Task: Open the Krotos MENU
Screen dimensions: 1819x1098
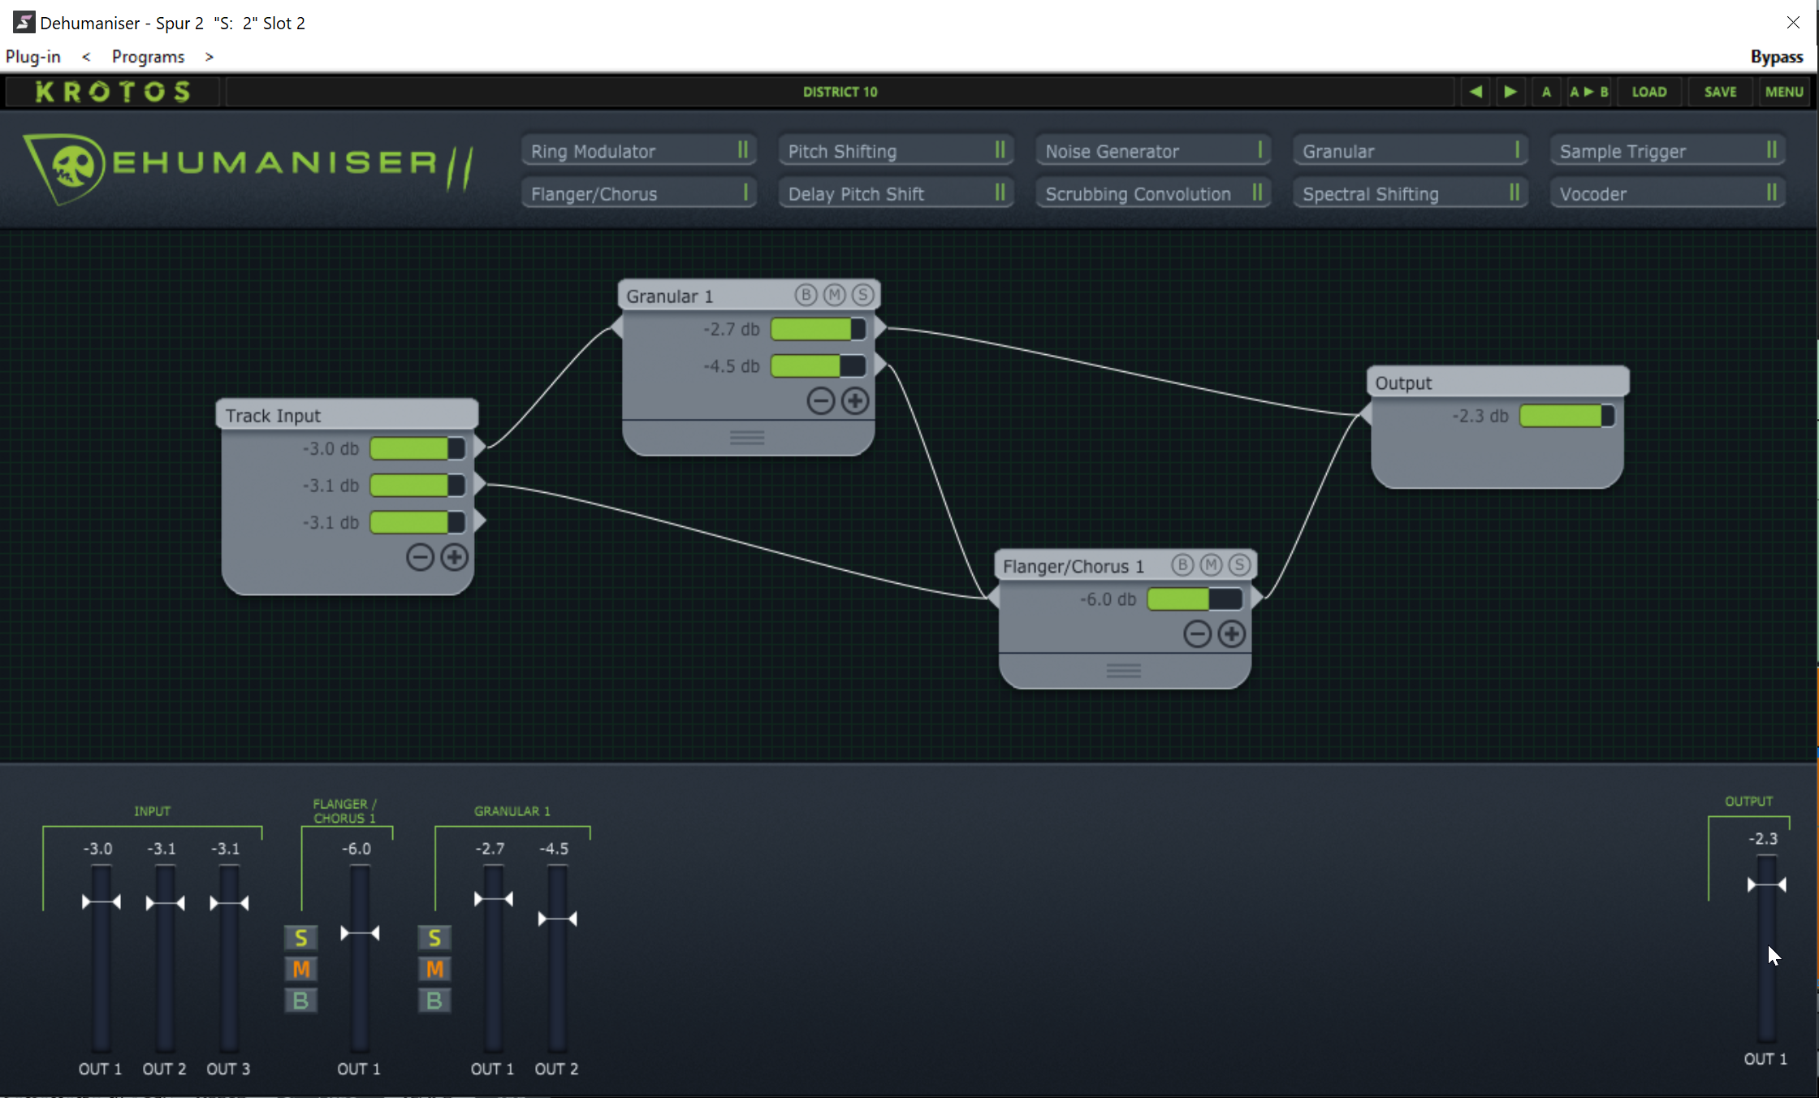Action: [x=1784, y=92]
